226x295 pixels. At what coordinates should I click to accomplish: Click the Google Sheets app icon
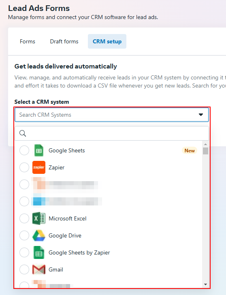(39, 150)
